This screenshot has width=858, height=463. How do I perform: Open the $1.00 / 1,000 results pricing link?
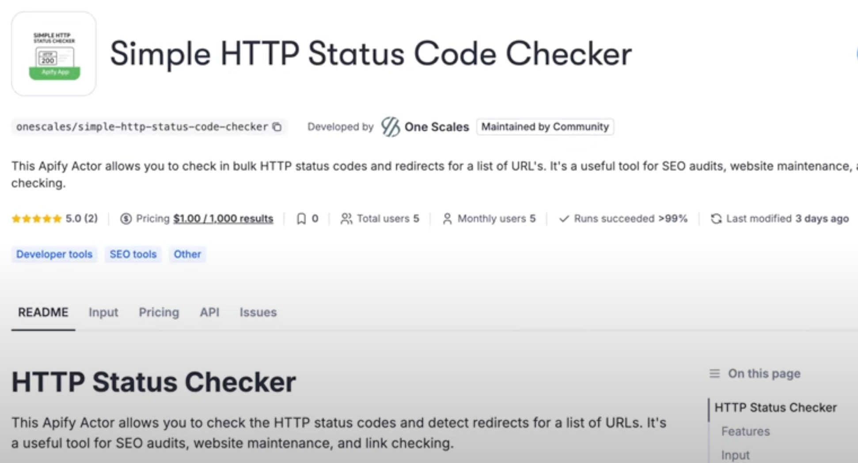(x=223, y=219)
